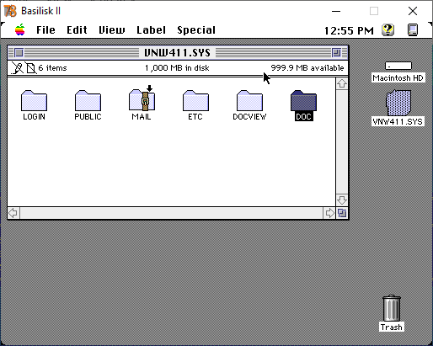This screenshot has width=433, height=346.
Task: Select the PUBLIC folder icon
Action: pos(88,100)
